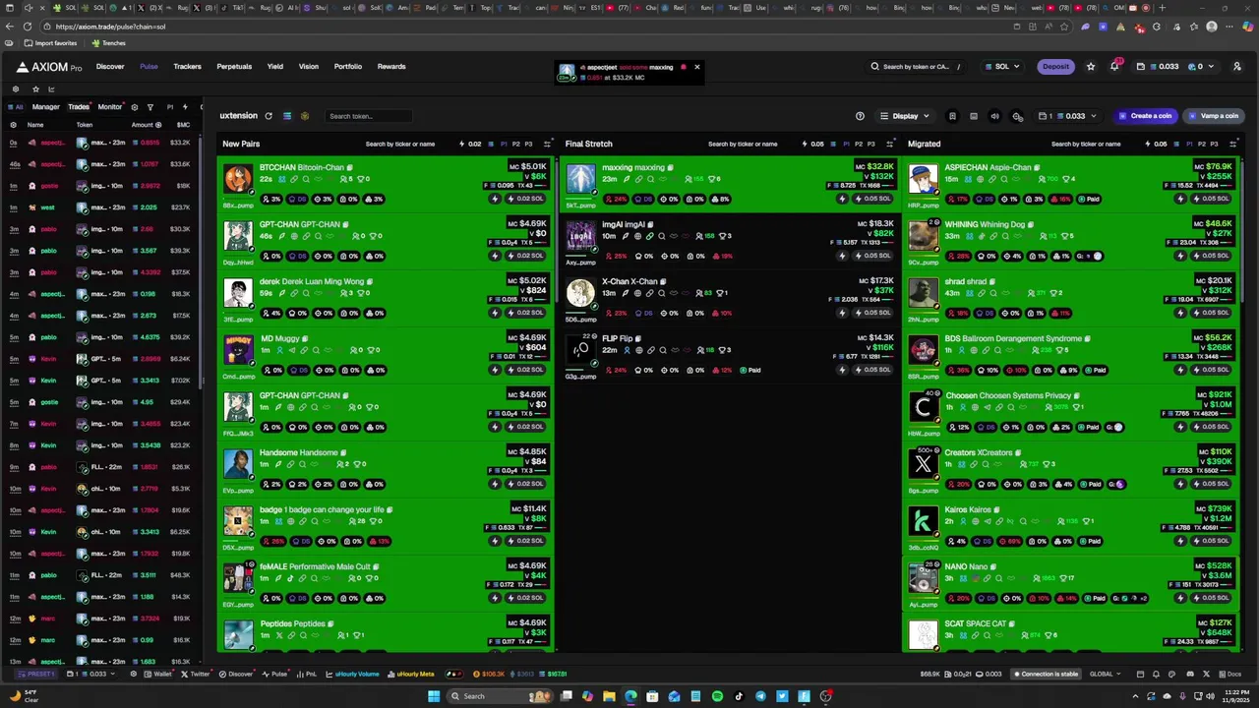
Task: Open Telegram from Windows taskbar
Action: pos(760,696)
